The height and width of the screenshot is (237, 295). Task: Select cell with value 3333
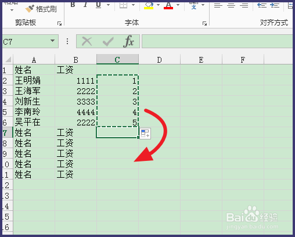(75, 101)
